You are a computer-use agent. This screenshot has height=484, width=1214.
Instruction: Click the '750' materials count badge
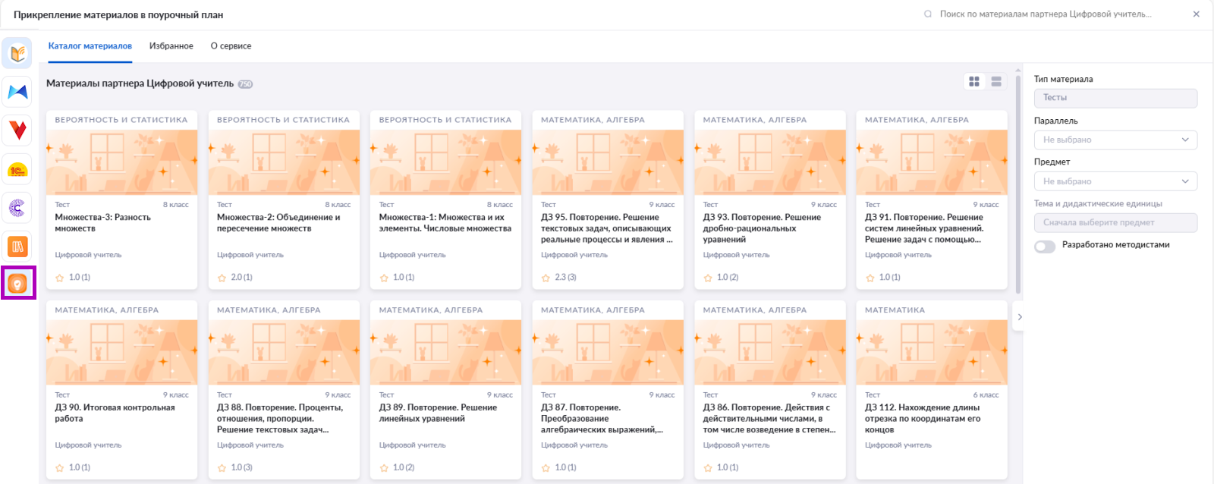point(245,84)
